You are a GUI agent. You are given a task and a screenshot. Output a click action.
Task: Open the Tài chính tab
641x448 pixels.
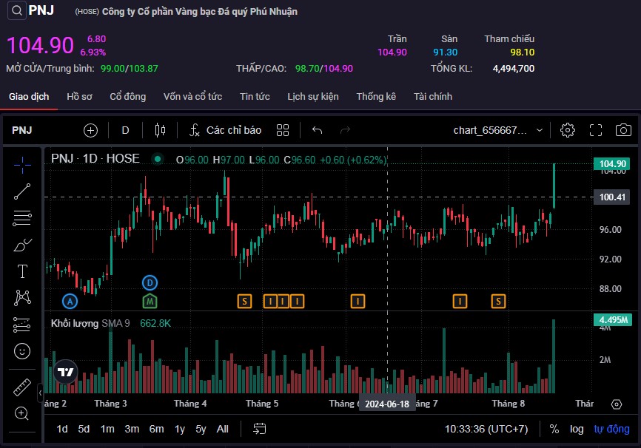pos(433,97)
